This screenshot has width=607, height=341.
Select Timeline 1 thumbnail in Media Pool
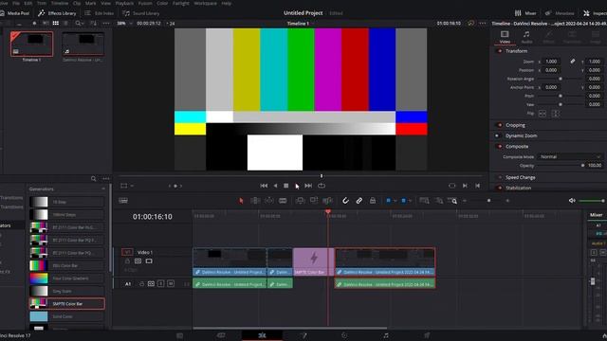(31, 45)
